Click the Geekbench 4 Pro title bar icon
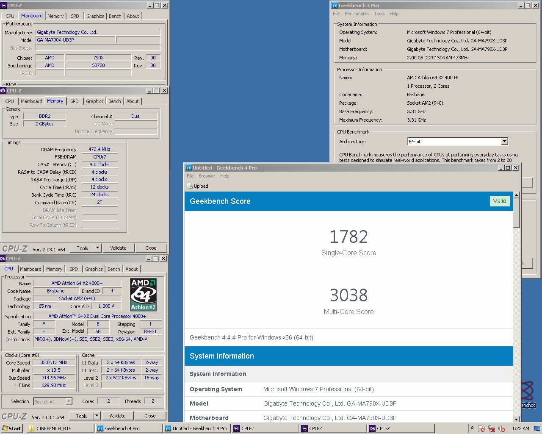The image size is (542, 434). (335, 6)
